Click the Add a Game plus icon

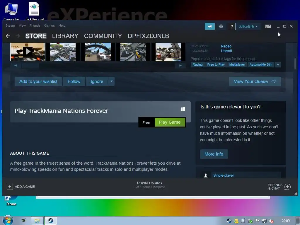10,187
